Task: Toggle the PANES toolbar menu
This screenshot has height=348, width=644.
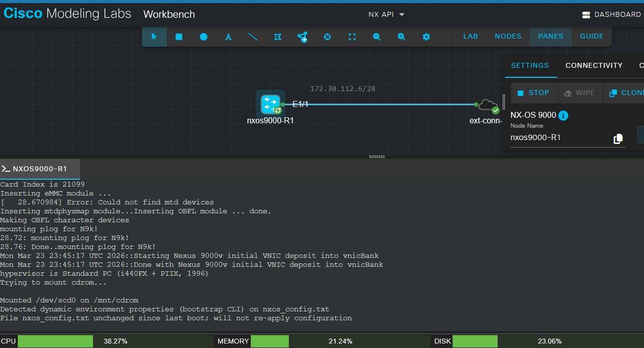Action: point(551,36)
